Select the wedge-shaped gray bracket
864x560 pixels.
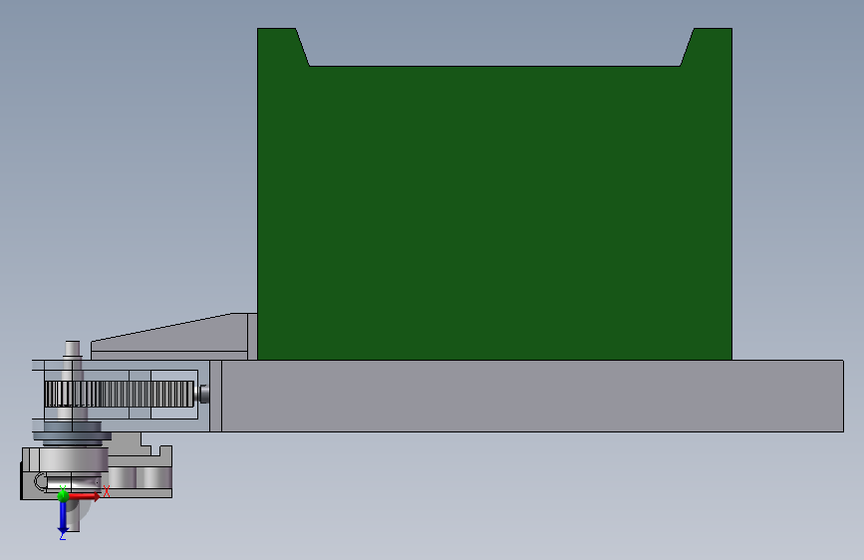(169, 336)
